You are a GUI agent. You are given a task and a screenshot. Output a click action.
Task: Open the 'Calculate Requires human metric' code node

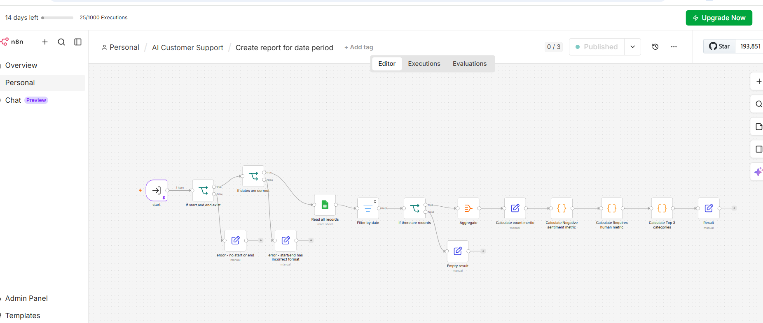click(612, 208)
